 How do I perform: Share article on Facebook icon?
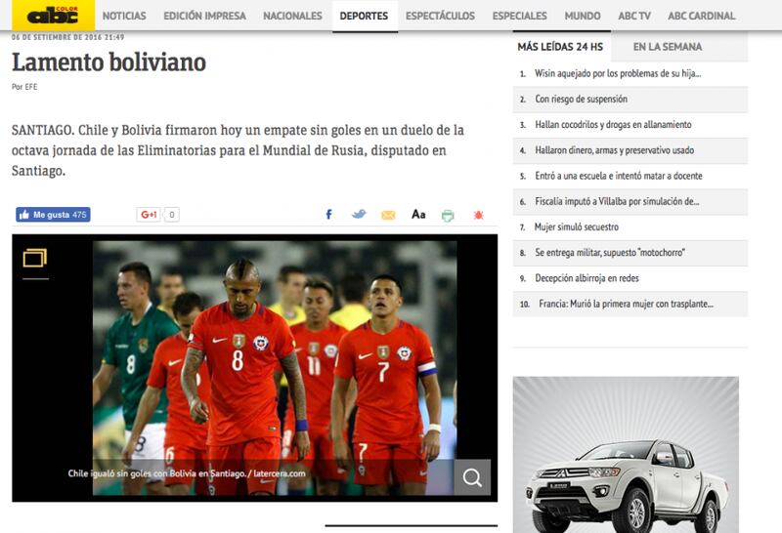(x=328, y=215)
